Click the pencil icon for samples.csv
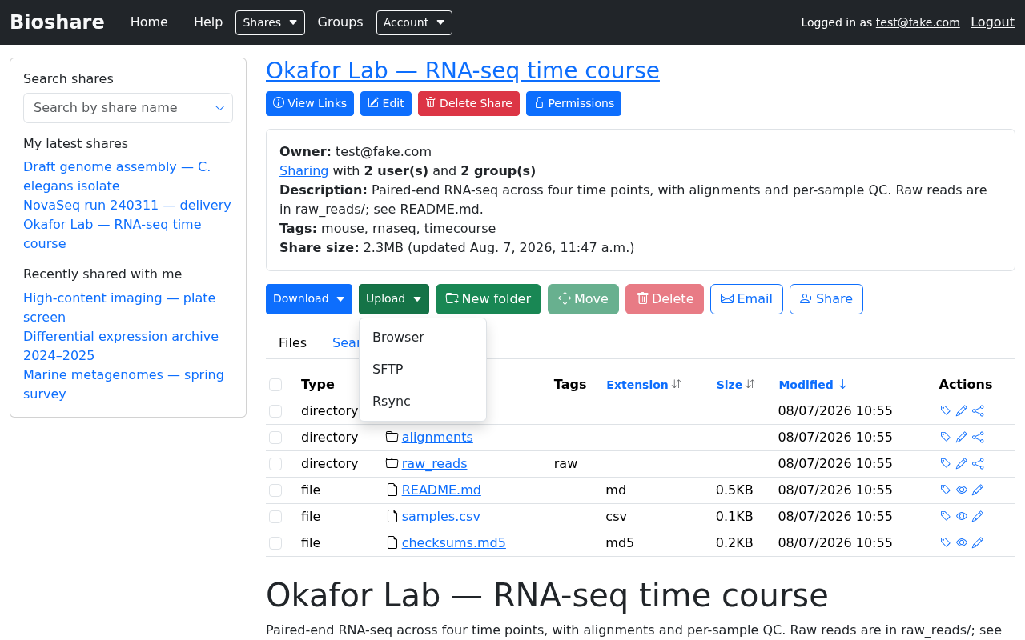Image resolution: width=1025 pixels, height=640 pixels. 978,517
